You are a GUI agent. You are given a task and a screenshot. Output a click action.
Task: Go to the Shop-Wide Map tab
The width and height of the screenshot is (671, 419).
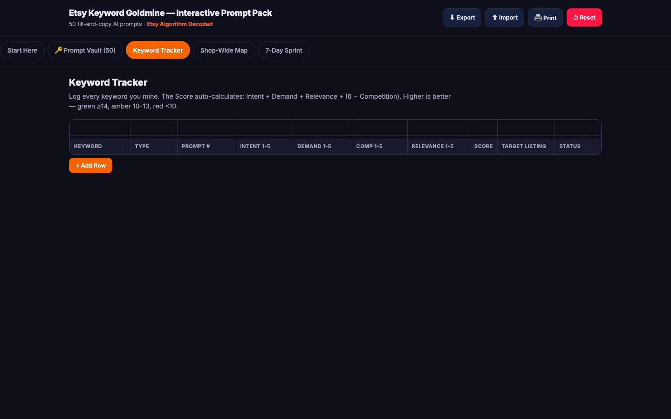pyautogui.click(x=224, y=50)
